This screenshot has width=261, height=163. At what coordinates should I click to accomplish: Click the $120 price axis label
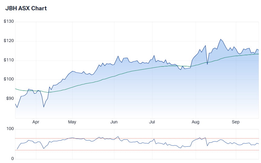tap(9, 41)
